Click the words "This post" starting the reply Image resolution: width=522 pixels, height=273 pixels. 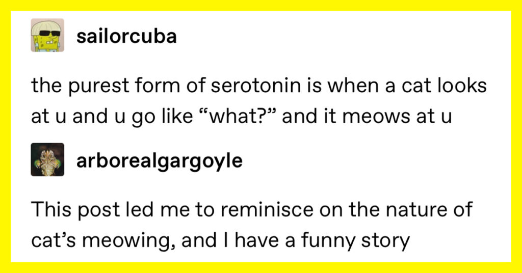coord(75,210)
